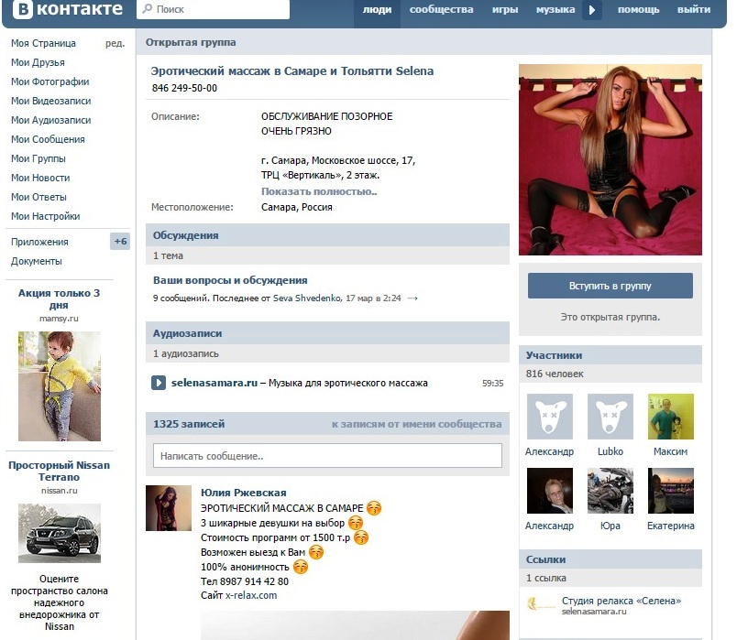The height and width of the screenshot is (640, 737).
Task: Open Юлия Ржевская's post avatar
Action: pos(169,508)
